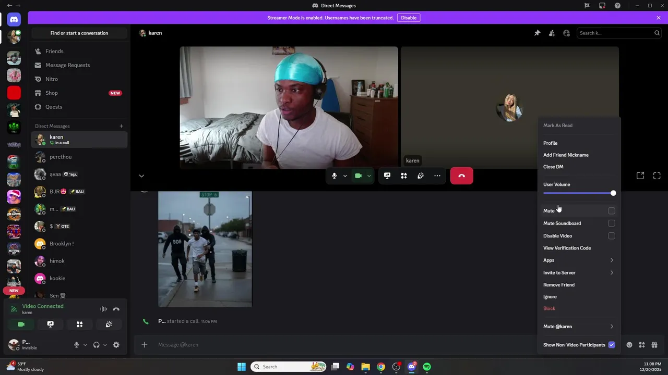This screenshot has width=668, height=375.
Task: Open pinned messages pin icon
Action: point(537,33)
